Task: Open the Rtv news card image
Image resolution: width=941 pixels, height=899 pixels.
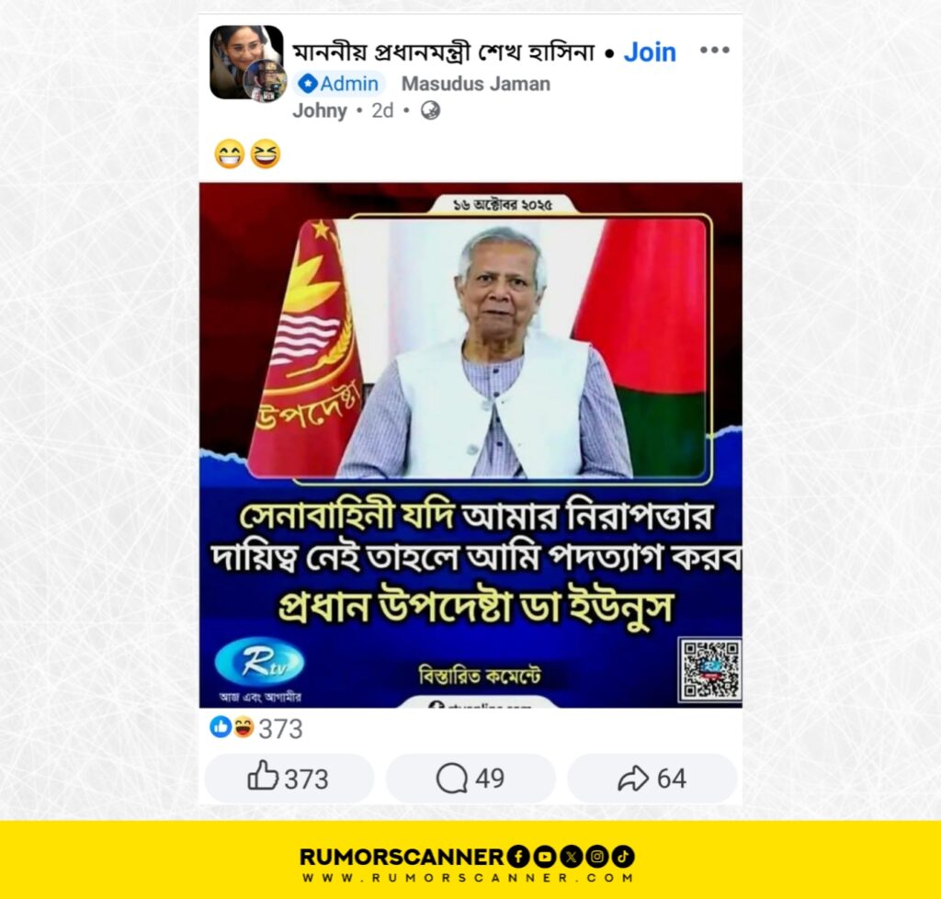Action: click(x=470, y=445)
